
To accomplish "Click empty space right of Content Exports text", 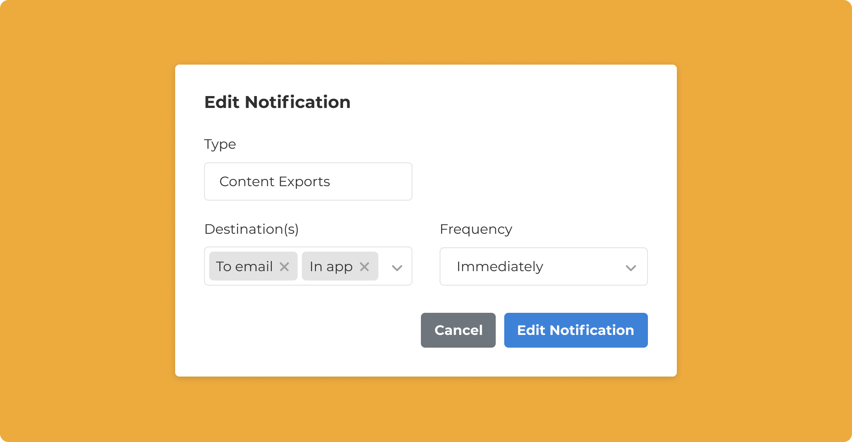I will [x=374, y=181].
